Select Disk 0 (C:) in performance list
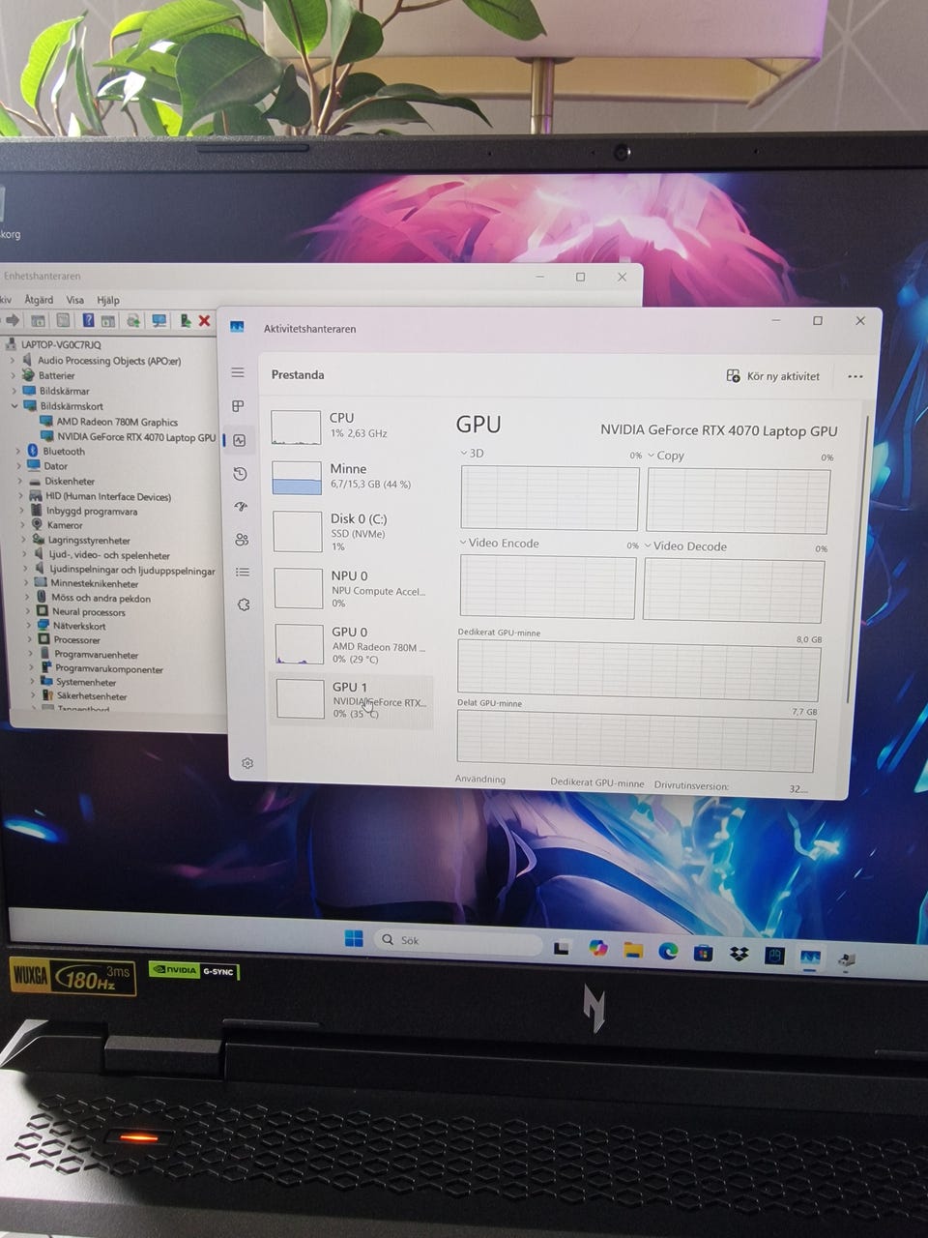The image size is (928, 1238). pos(350,532)
